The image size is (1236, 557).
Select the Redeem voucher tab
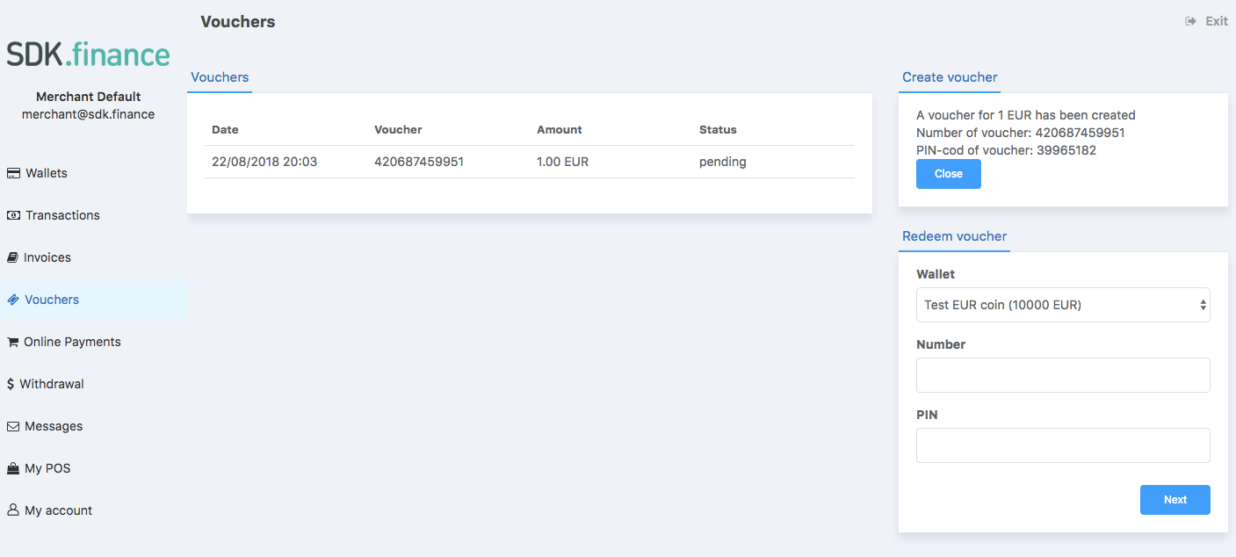pos(954,236)
